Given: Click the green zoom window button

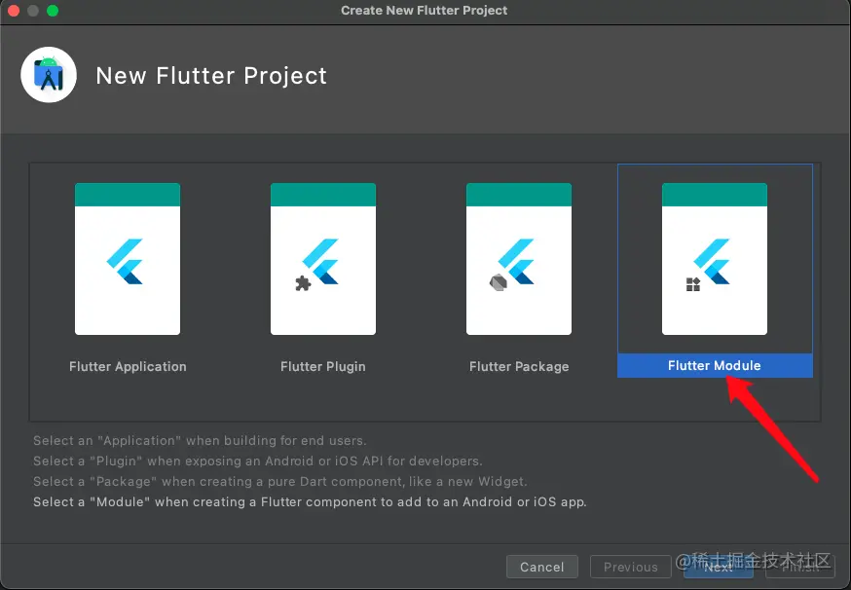Looking at the screenshot, I should (x=53, y=11).
